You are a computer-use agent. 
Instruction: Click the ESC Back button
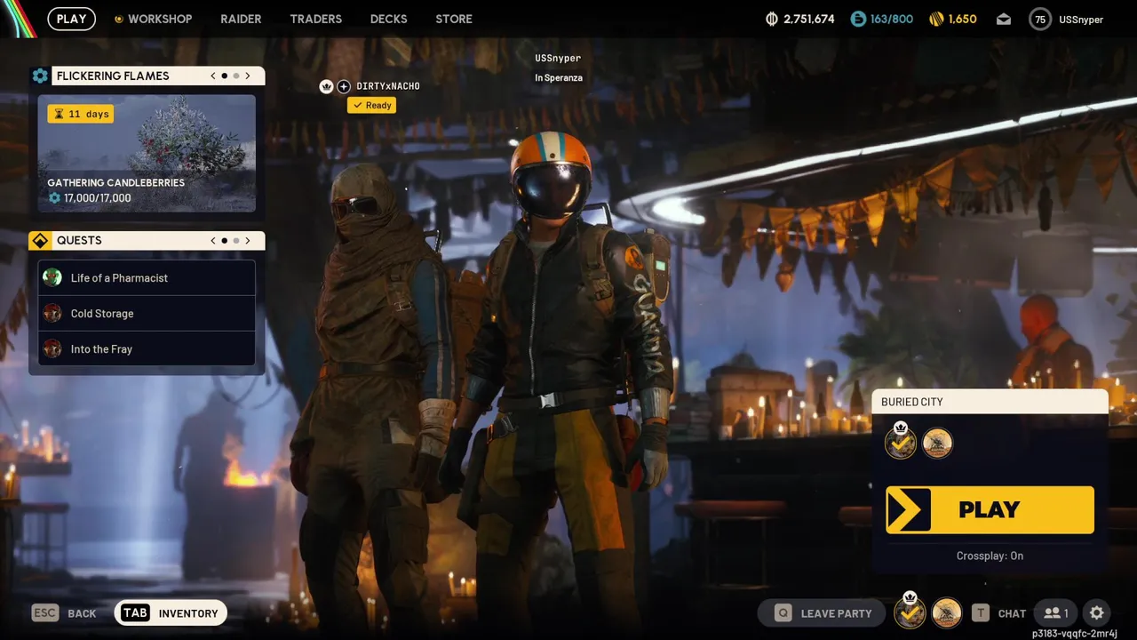[x=64, y=612]
